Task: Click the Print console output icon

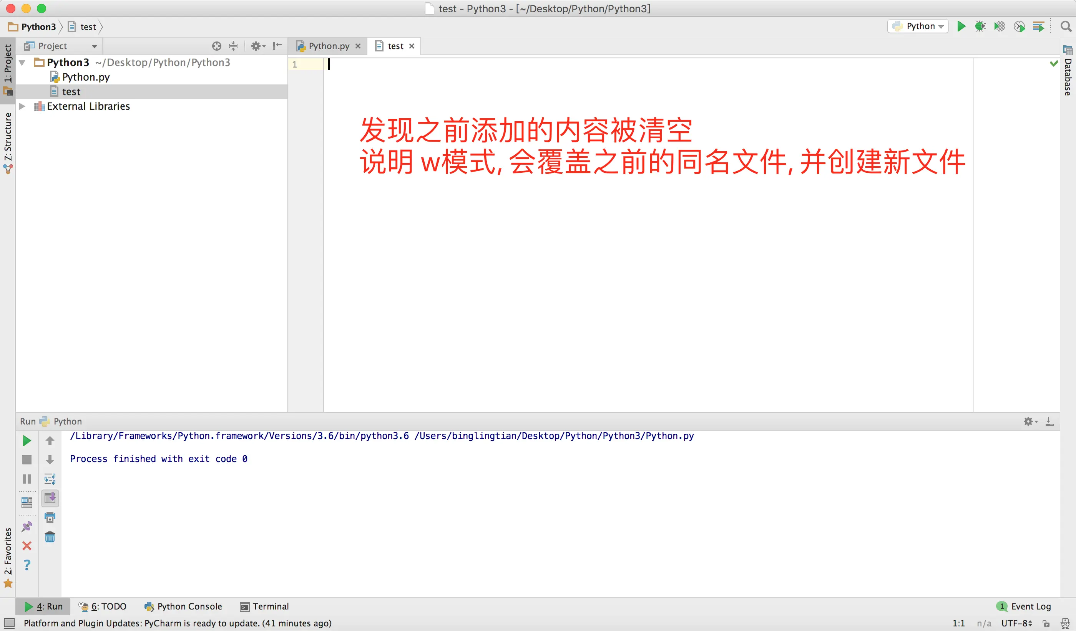Action: tap(50, 517)
